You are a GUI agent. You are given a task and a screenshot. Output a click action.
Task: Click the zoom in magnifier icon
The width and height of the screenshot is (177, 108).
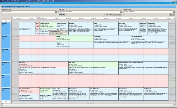click(x=170, y=14)
